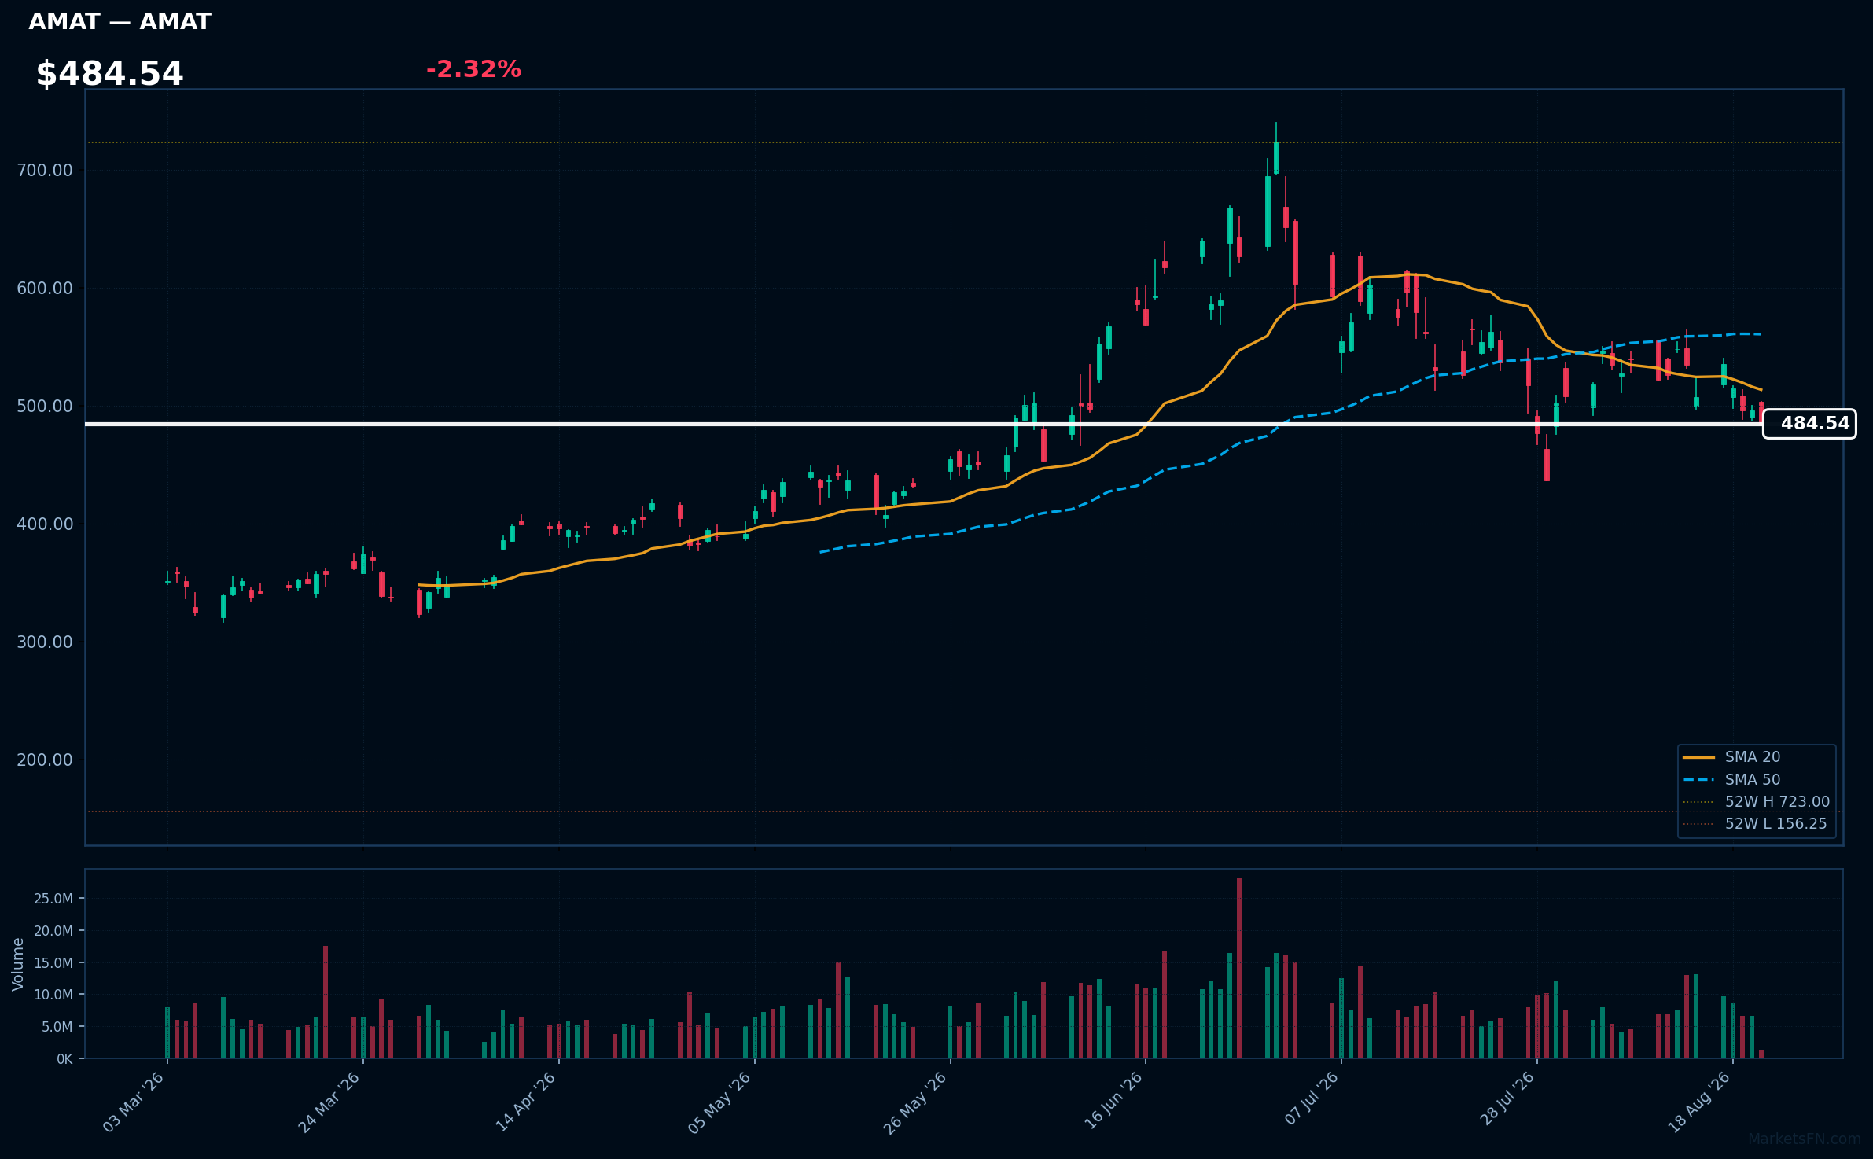1873x1159 pixels.
Task: Click the 200.00 price axis label
Action: point(45,760)
